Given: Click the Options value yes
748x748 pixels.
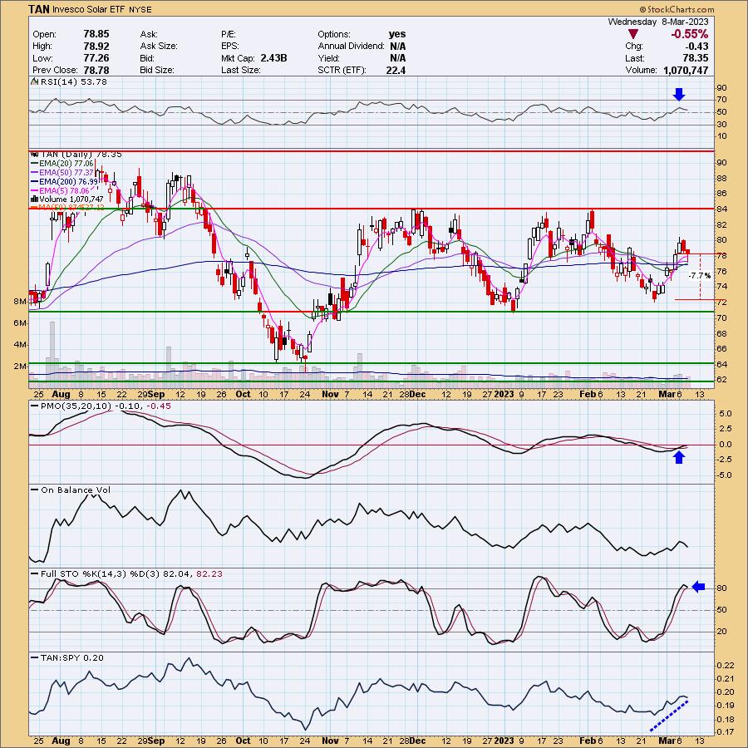Looking at the screenshot, I should point(397,34).
